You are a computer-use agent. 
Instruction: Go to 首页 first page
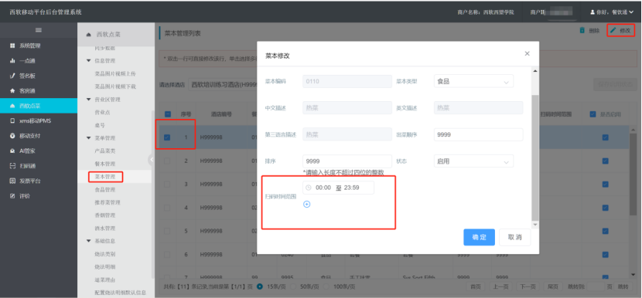tap(476, 287)
